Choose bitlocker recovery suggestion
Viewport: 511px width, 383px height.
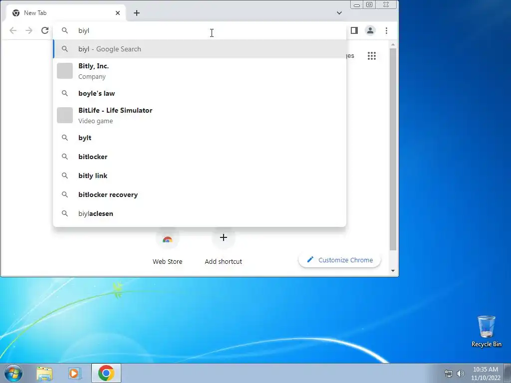pyautogui.click(x=200, y=194)
